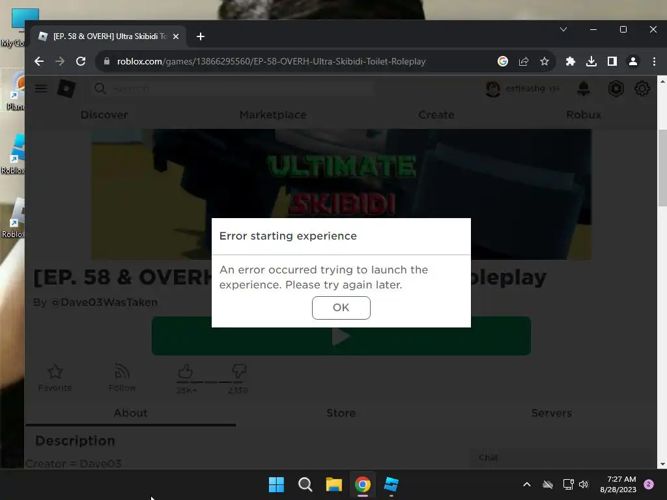The height and width of the screenshot is (500, 667).
Task: Open creator @Dave03WasTaken profile link
Action: point(104,302)
